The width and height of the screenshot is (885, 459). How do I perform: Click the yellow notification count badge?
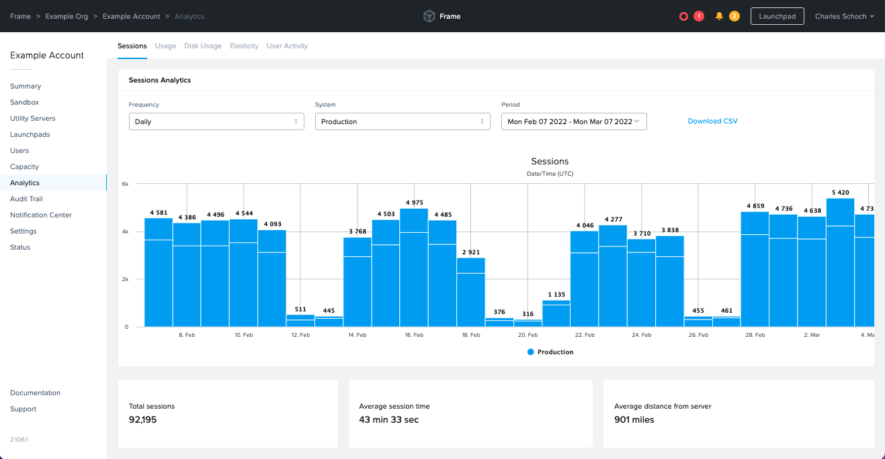[x=734, y=15]
